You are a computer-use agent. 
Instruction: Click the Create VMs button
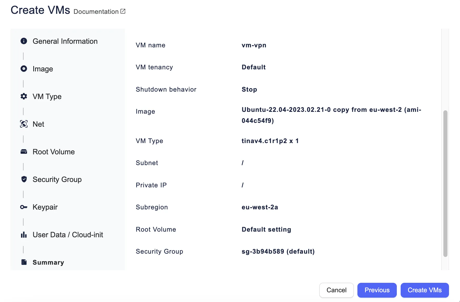424,290
